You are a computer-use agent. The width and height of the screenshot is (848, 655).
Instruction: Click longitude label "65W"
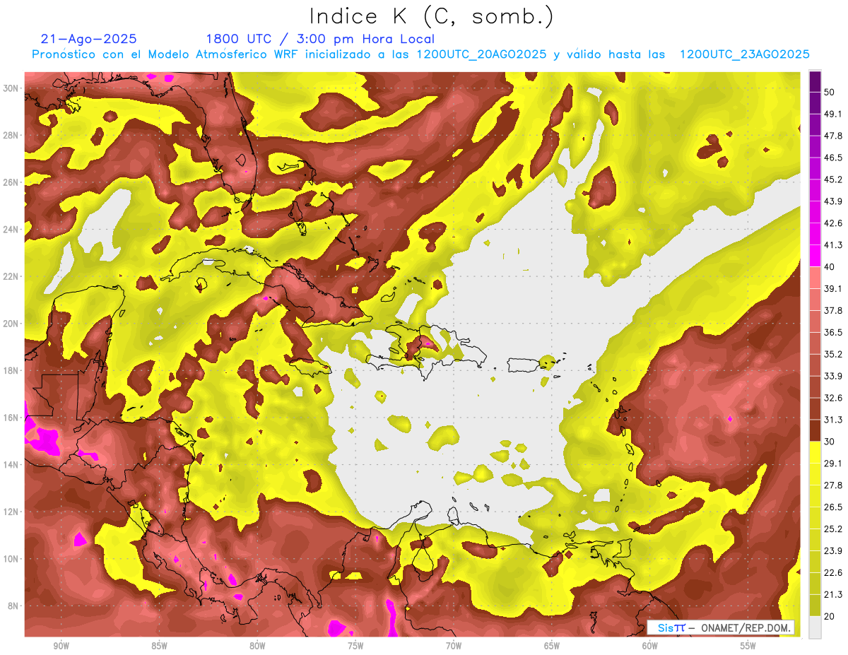tap(552, 646)
